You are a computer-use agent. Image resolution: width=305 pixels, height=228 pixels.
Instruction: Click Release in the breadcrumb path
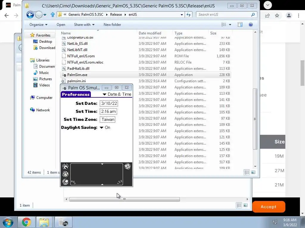(116, 15)
